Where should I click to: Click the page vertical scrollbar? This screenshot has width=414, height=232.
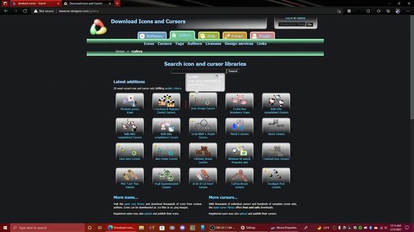pos(412,67)
